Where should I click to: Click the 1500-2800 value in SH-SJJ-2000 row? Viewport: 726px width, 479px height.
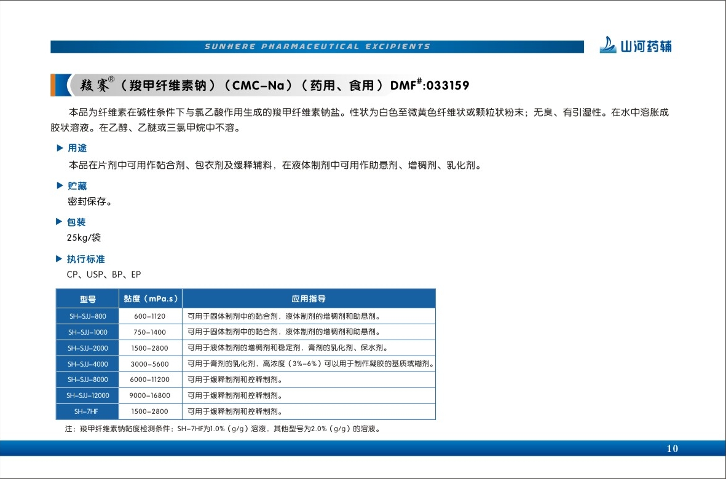[149, 348]
